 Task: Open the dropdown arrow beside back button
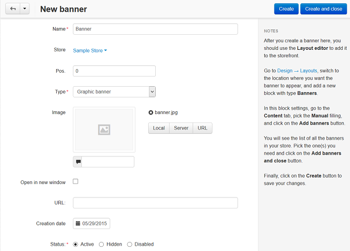25,9
